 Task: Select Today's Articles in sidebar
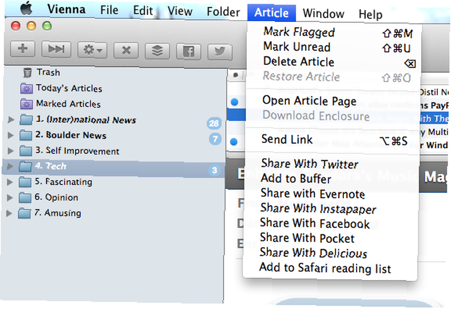(114, 88)
